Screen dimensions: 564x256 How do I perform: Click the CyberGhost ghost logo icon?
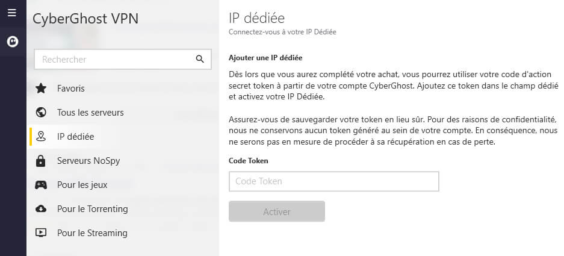tap(13, 42)
